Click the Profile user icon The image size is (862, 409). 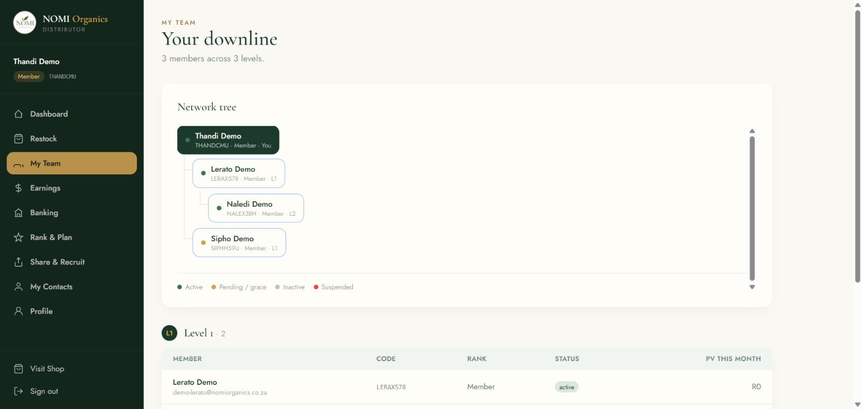pos(18,311)
